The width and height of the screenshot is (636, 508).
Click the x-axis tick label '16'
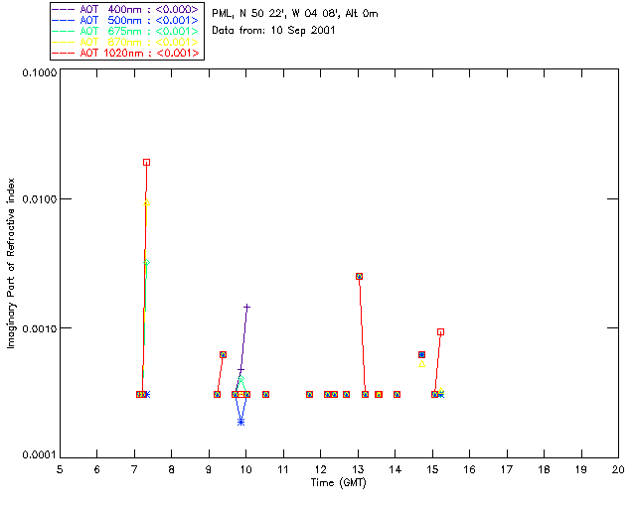tap(470, 469)
